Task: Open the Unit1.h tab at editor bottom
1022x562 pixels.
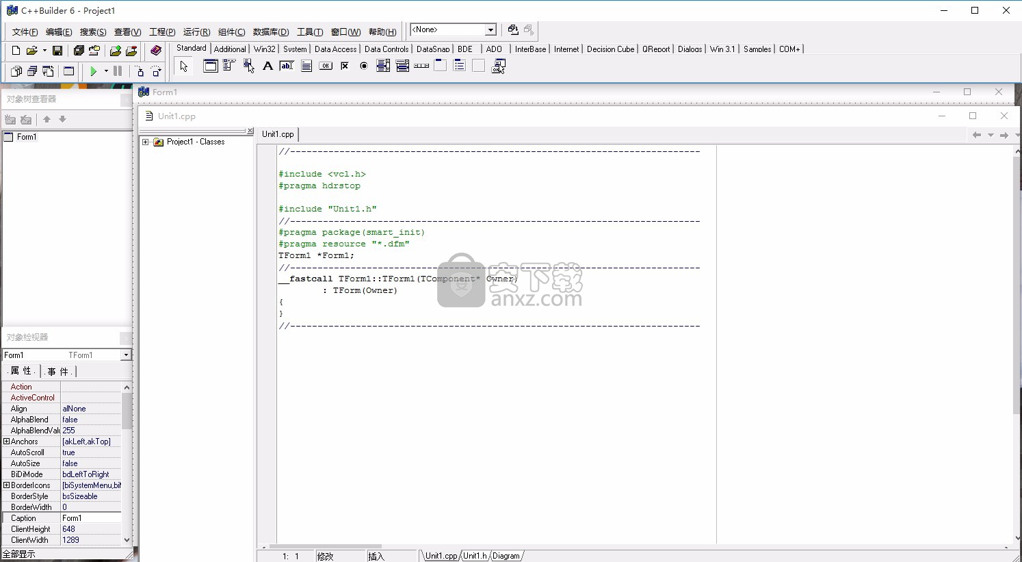Action: 475,556
